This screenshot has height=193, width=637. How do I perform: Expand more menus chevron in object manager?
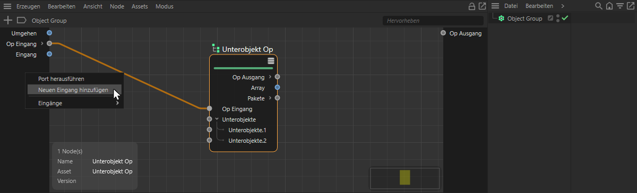pos(563,6)
